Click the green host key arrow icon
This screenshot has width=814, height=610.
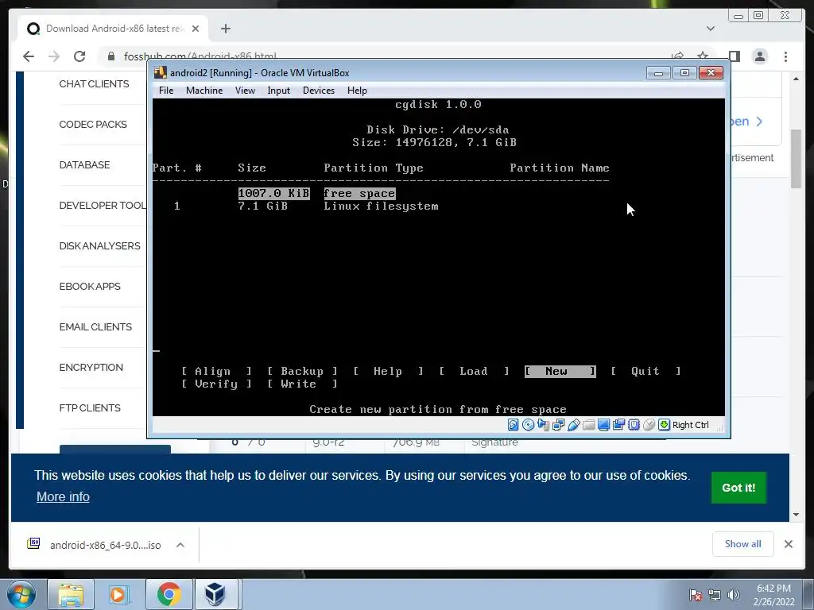pyautogui.click(x=664, y=425)
